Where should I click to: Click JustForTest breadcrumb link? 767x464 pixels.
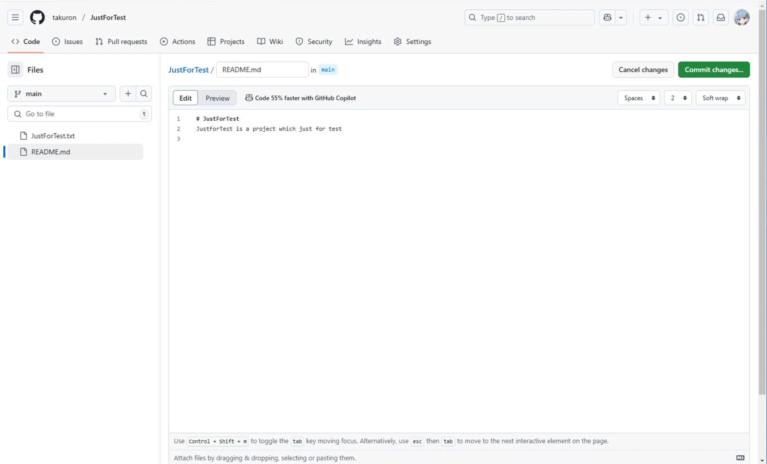(188, 70)
